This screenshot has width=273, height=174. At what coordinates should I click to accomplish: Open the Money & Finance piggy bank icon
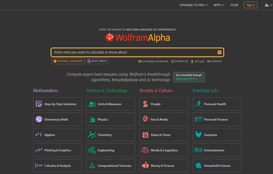(145, 165)
